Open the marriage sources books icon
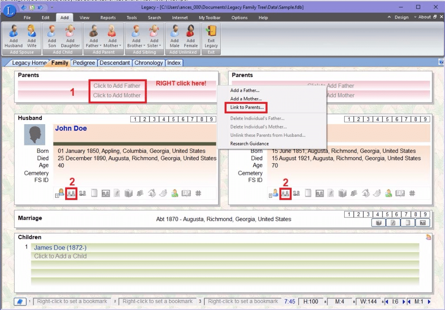 tap(379, 223)
